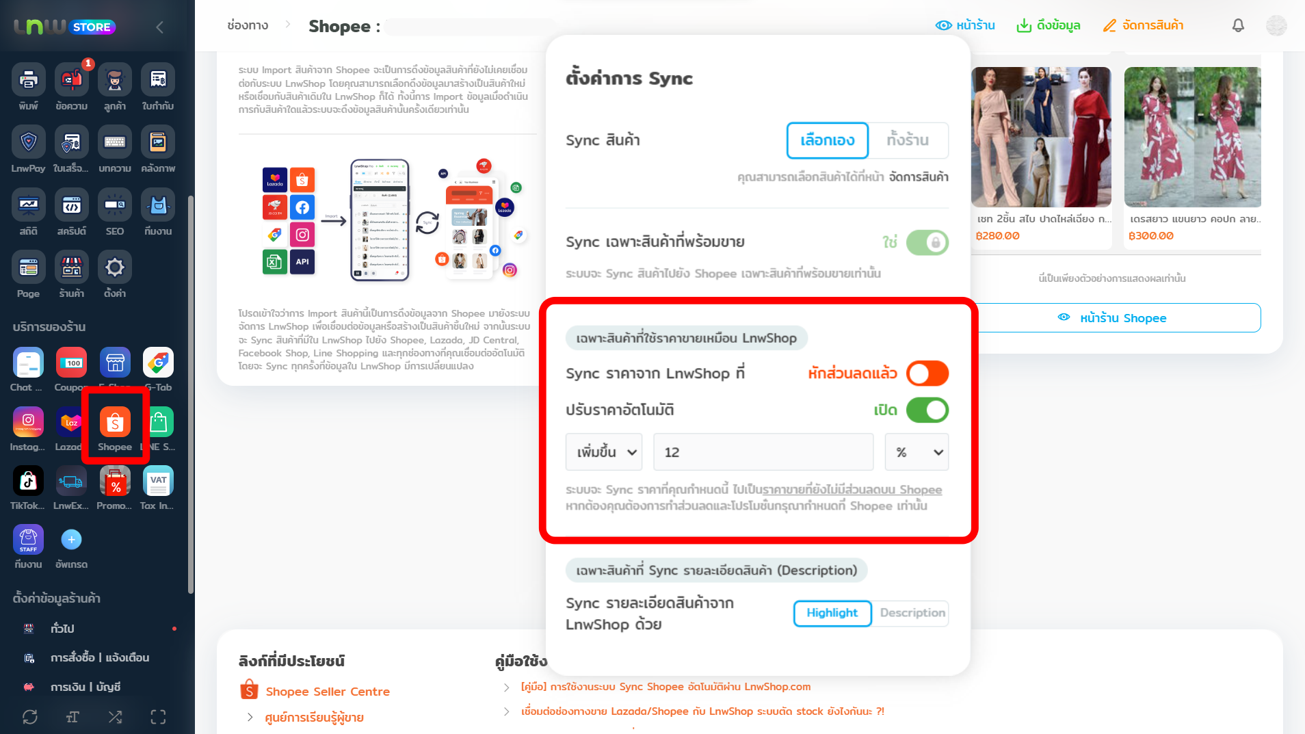The height and width of the screenshot is (734, 1305).
Task: Switch to the Description tab
Action: pyautogui.click(x=912, y=613)
